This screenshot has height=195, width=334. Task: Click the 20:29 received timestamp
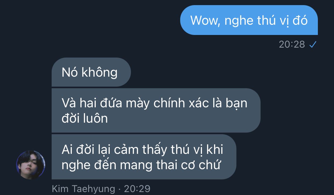coord(137,189)
